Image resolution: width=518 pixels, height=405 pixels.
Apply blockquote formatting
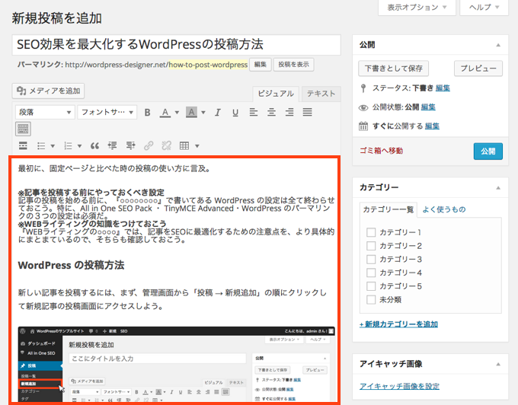tap(94, 145)
